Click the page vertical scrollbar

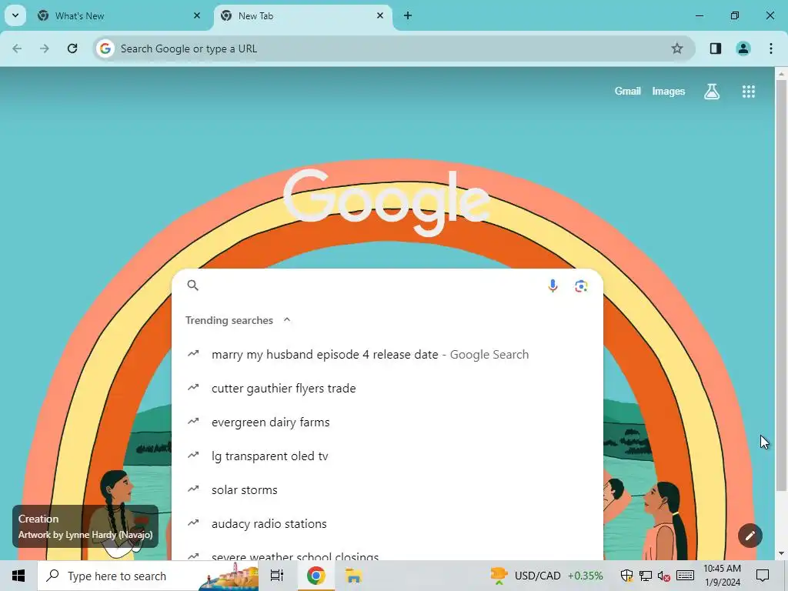tap(781, 285)
